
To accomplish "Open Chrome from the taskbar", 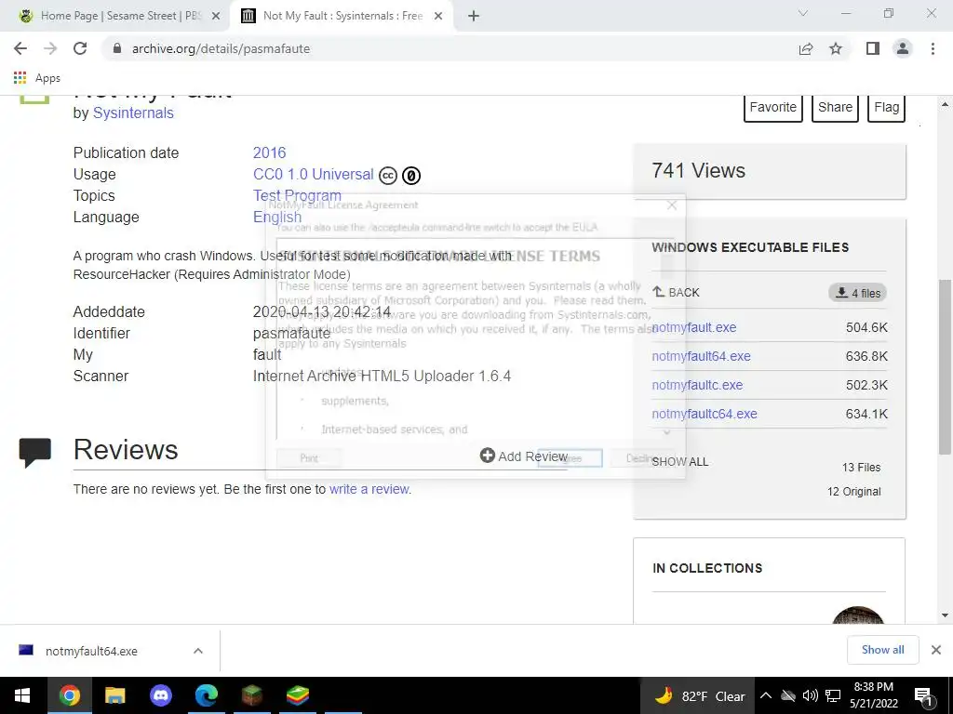I will (x=69, y=695).
